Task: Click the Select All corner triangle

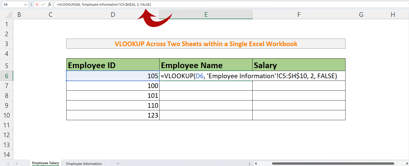Action: pyautogui.click(x=9, y=15)
